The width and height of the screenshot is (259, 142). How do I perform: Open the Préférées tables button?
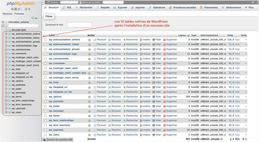tap(19, 14)
